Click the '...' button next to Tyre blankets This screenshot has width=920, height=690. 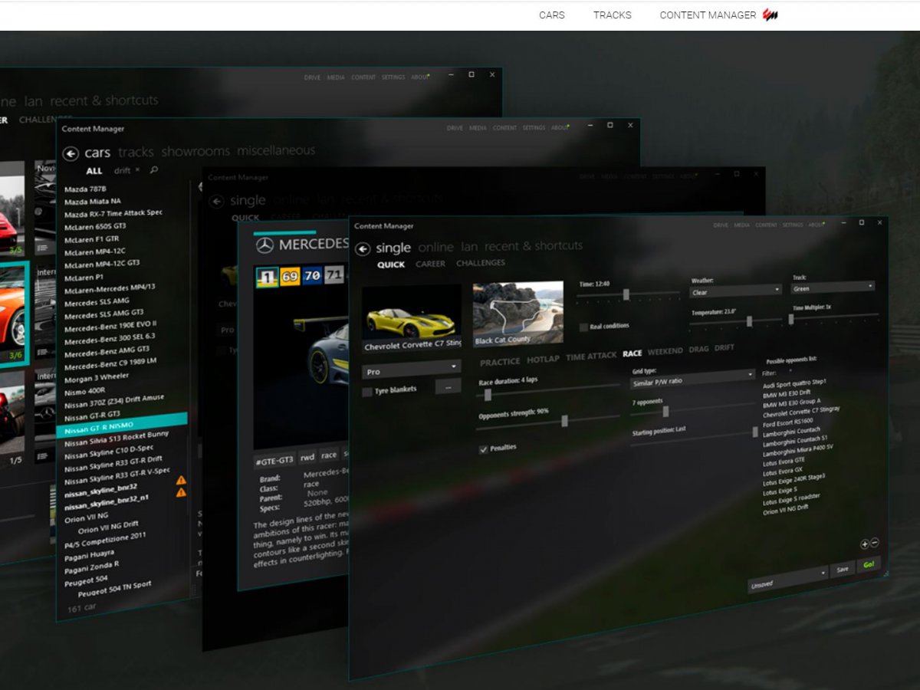coord(448,386)
